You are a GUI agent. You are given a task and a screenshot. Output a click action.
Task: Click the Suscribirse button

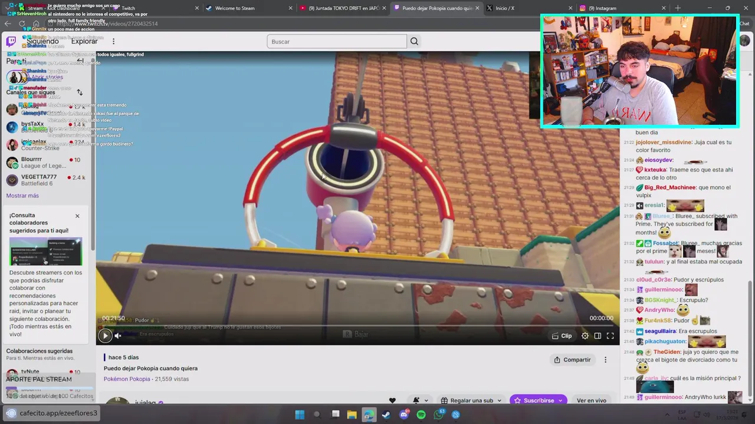point(538,400)
